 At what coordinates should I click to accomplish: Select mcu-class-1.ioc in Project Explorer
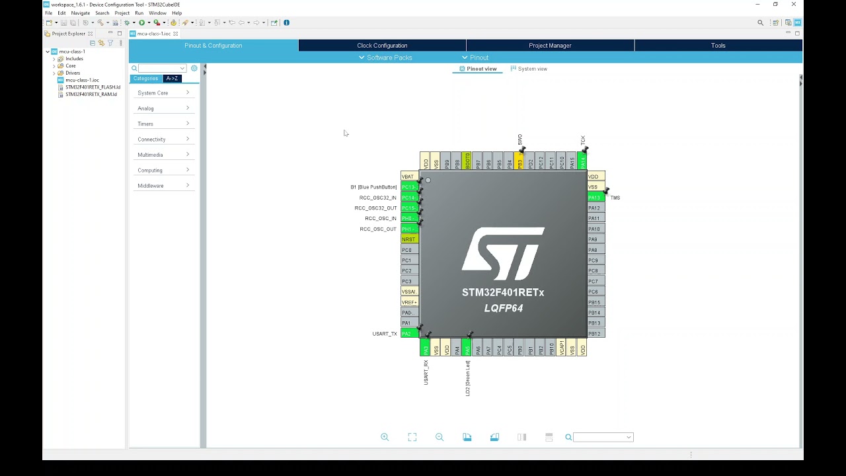click(x=82, y=80)
